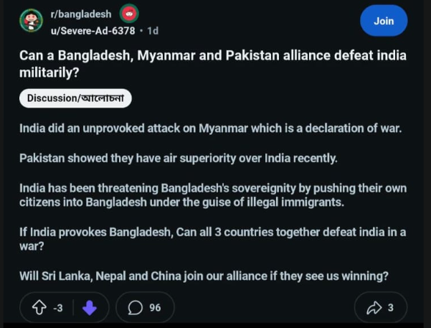Click the red flag badge beside r/bangladesh

tap(130, 14)
